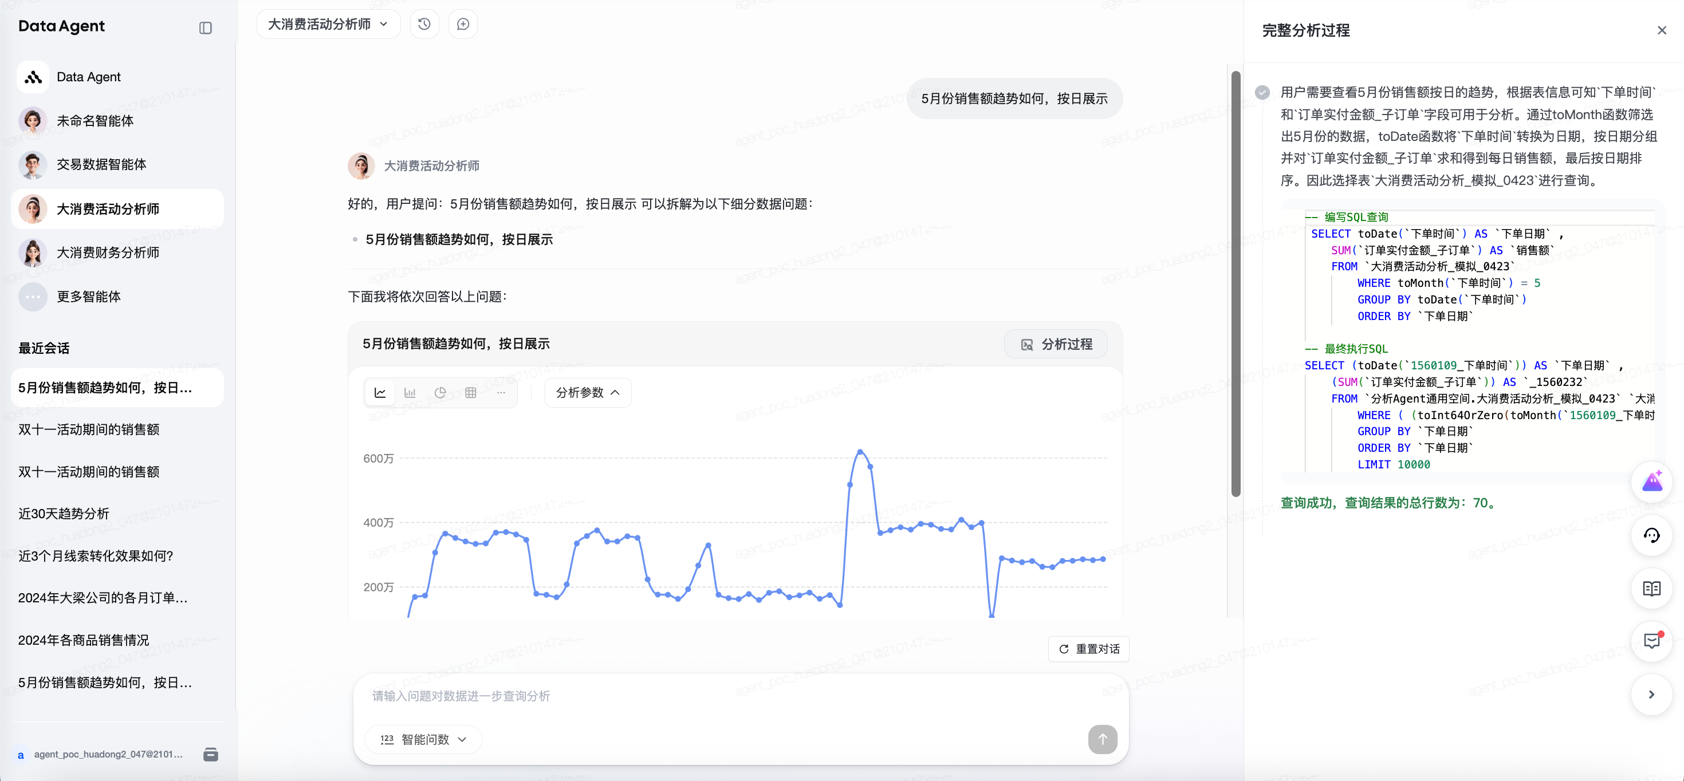Open 更多智能体 in the sidebar

tap(88, 297)
